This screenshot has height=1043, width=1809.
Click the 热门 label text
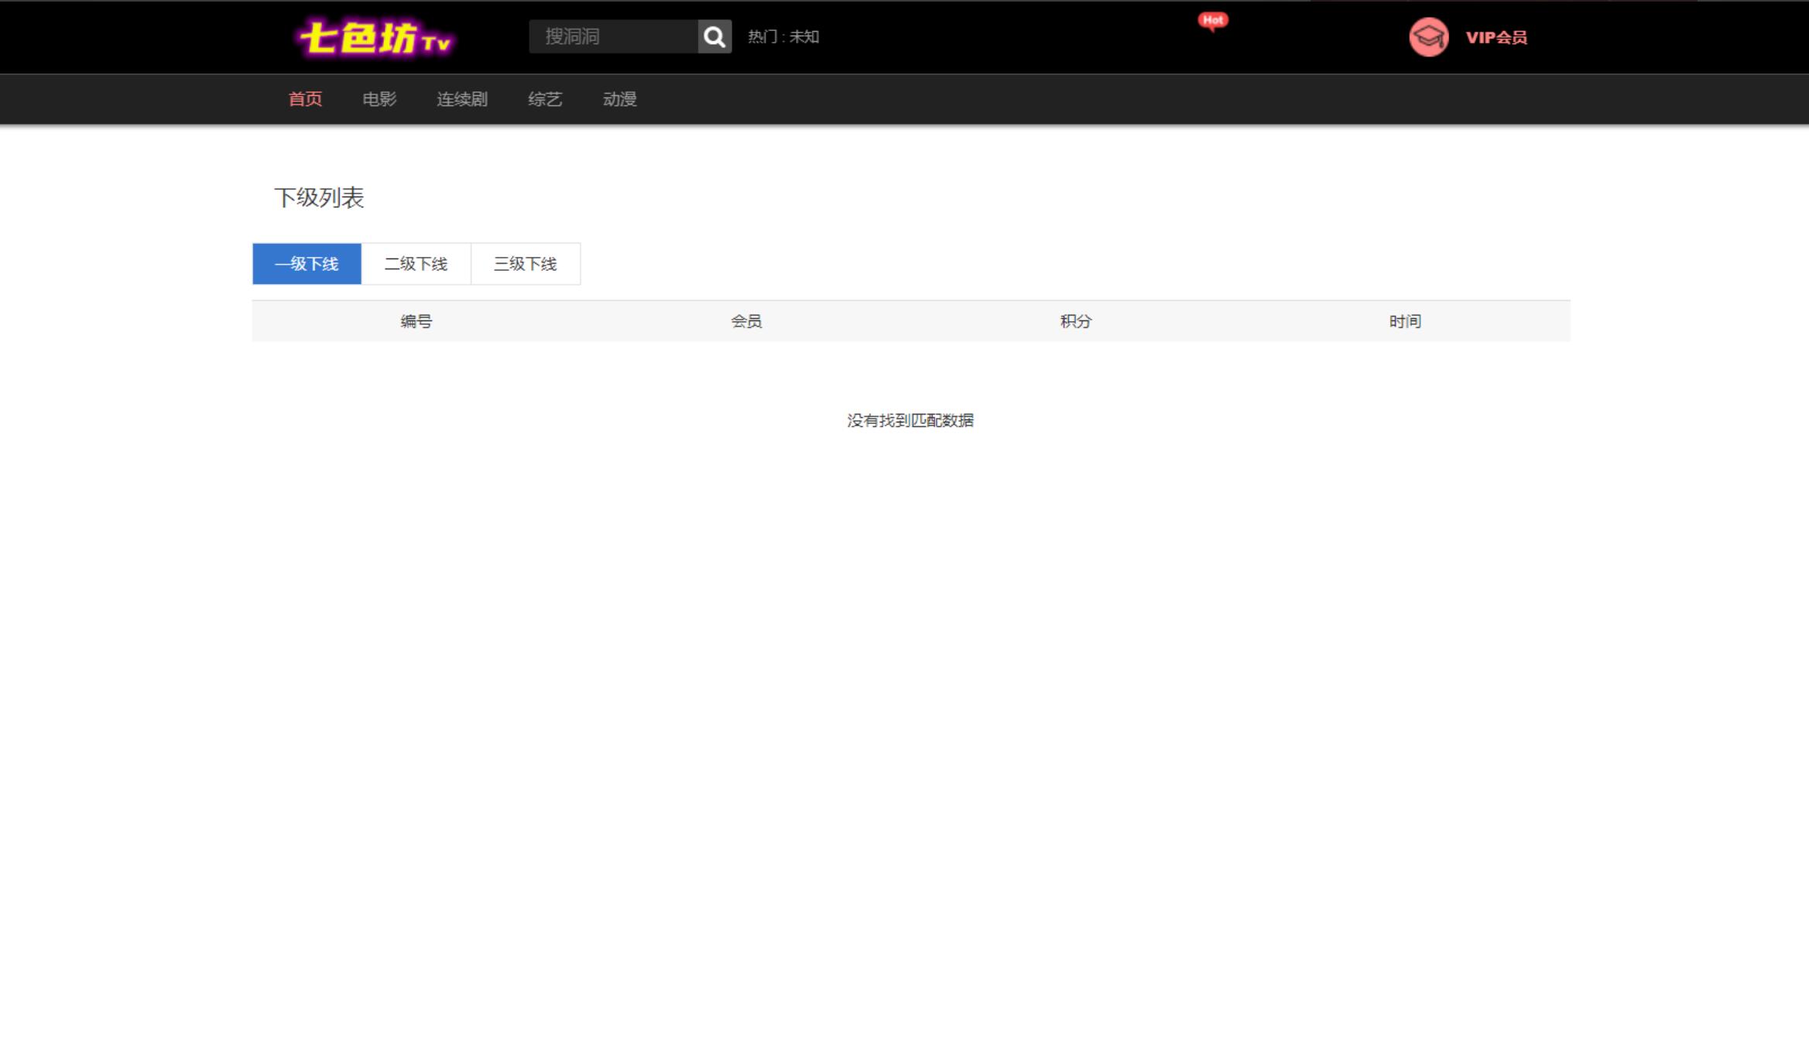762,36
